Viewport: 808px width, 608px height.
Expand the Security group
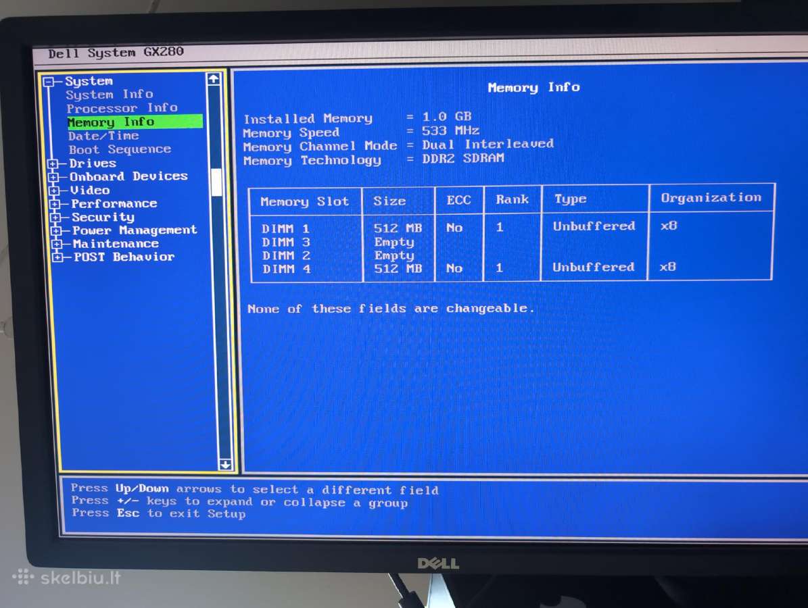55,218
